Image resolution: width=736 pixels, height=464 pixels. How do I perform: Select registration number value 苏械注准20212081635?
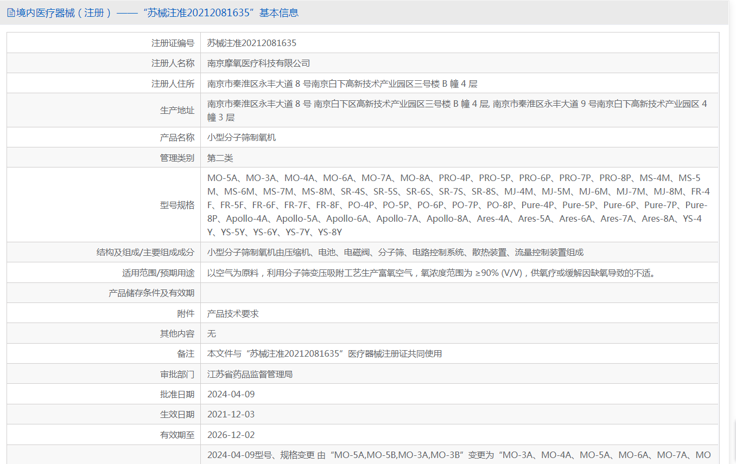click(x=252, y=43)
